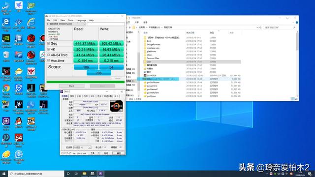Click the blue help icon in Explorer
The width and height of the screenshot is (315, 177).
point(297,23)
